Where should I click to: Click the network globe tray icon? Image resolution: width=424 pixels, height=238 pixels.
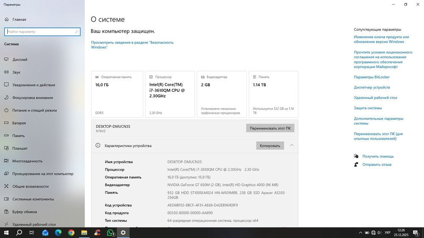(x=374, y=233)
